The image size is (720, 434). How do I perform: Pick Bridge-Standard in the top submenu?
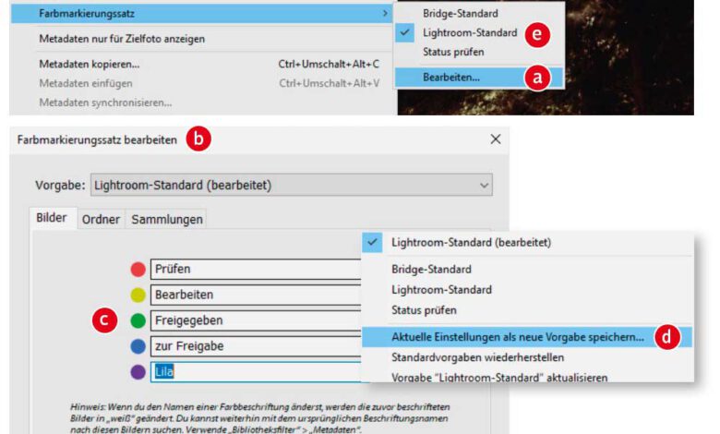[460, 13]
